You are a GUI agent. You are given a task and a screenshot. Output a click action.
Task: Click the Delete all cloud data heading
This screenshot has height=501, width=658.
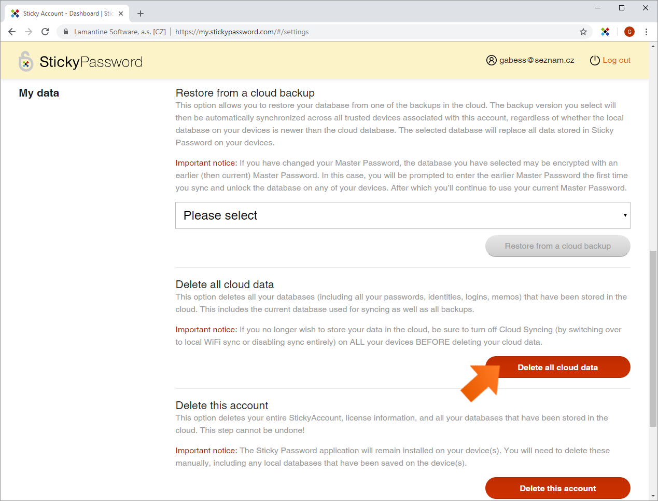tap(225, 285)
